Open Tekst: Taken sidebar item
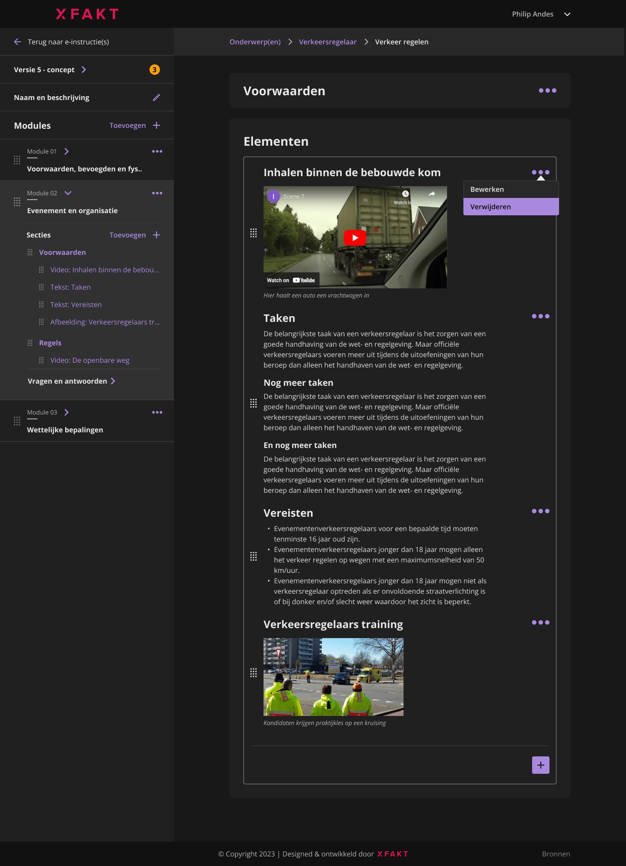This screenshot has width=626, height=866. [x=70, y=287]
